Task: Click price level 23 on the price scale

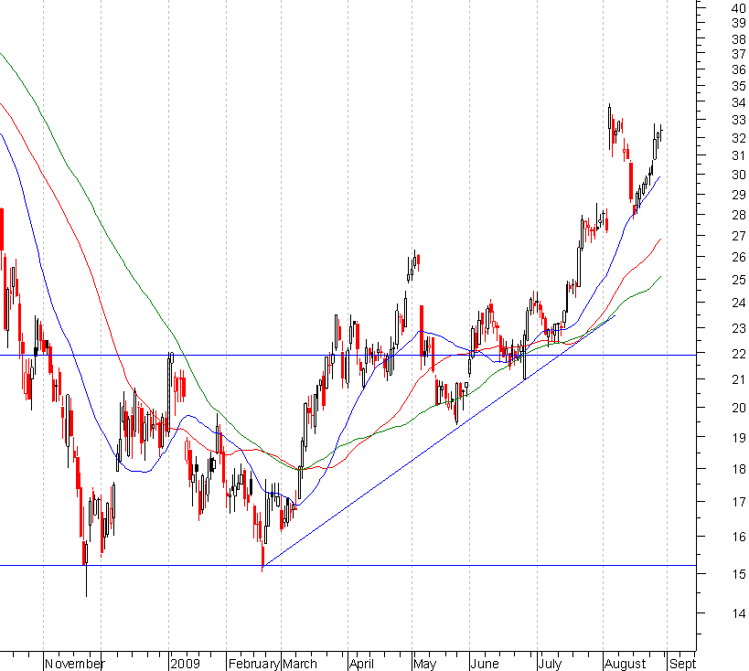Action: (739, 328)
